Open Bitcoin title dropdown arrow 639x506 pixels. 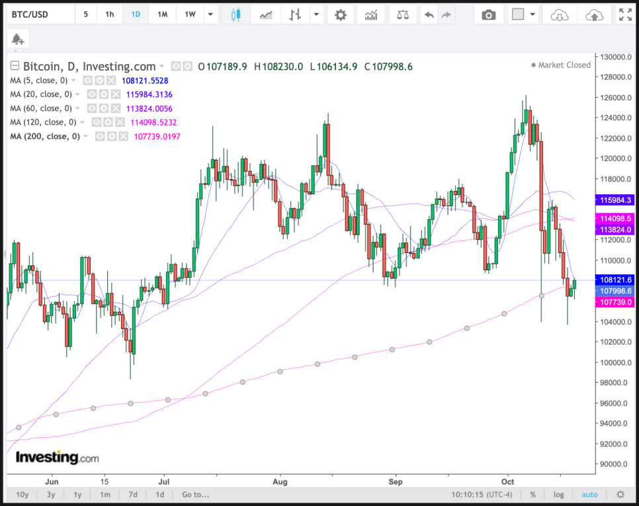tap(162, 66)
